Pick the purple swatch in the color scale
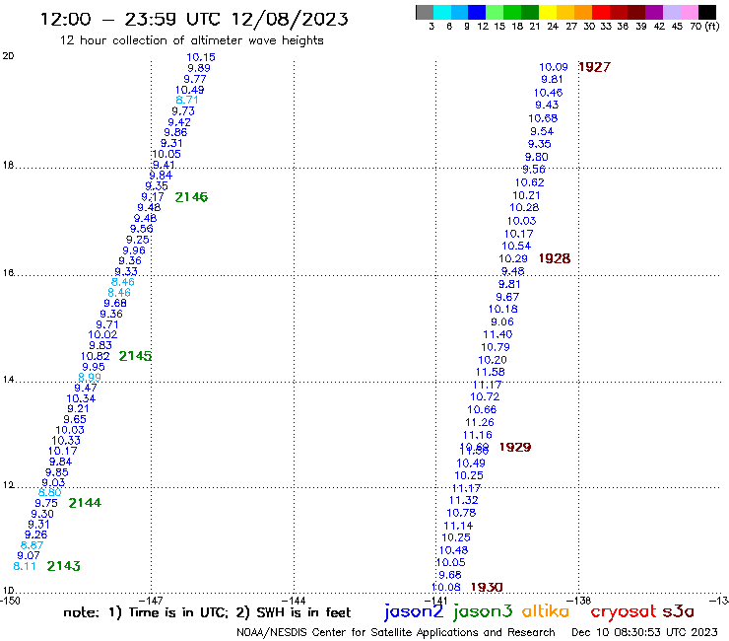Image resolution: width=729 pixels, height=641 pixels. point(654,12)
